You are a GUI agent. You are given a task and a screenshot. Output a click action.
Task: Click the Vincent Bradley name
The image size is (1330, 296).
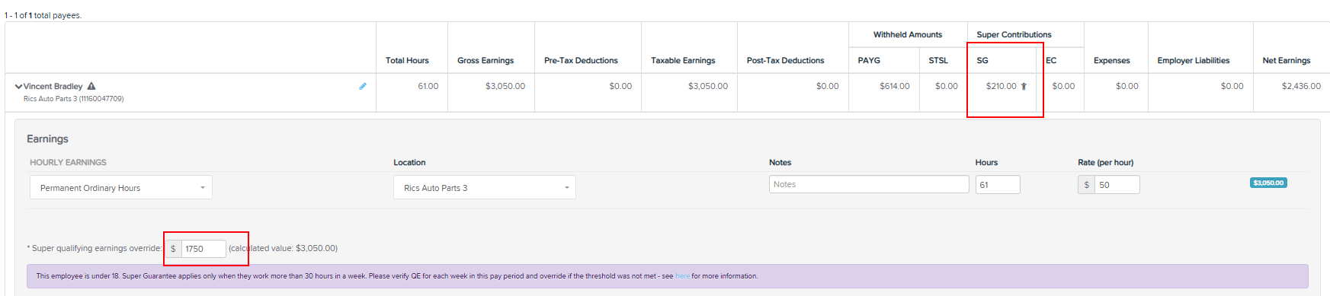pyautogui.click(x=53, y=86)
